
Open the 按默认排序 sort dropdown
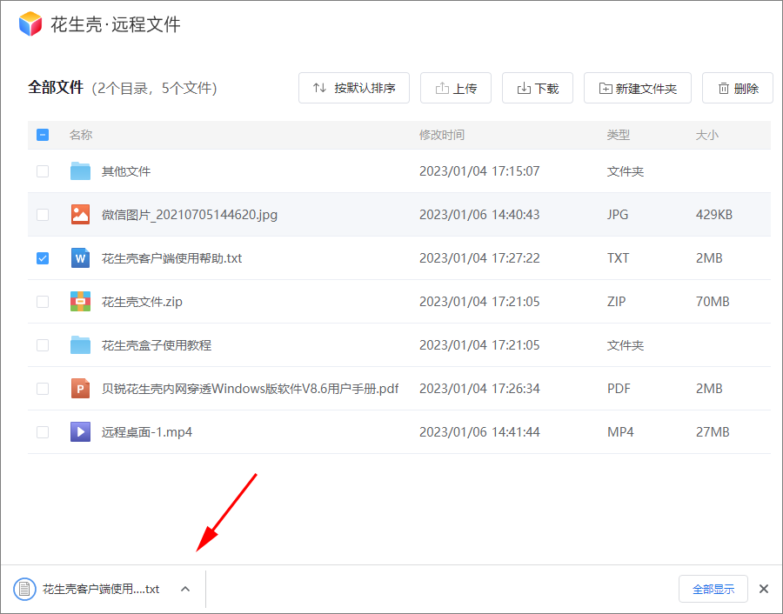click(354, 88)
